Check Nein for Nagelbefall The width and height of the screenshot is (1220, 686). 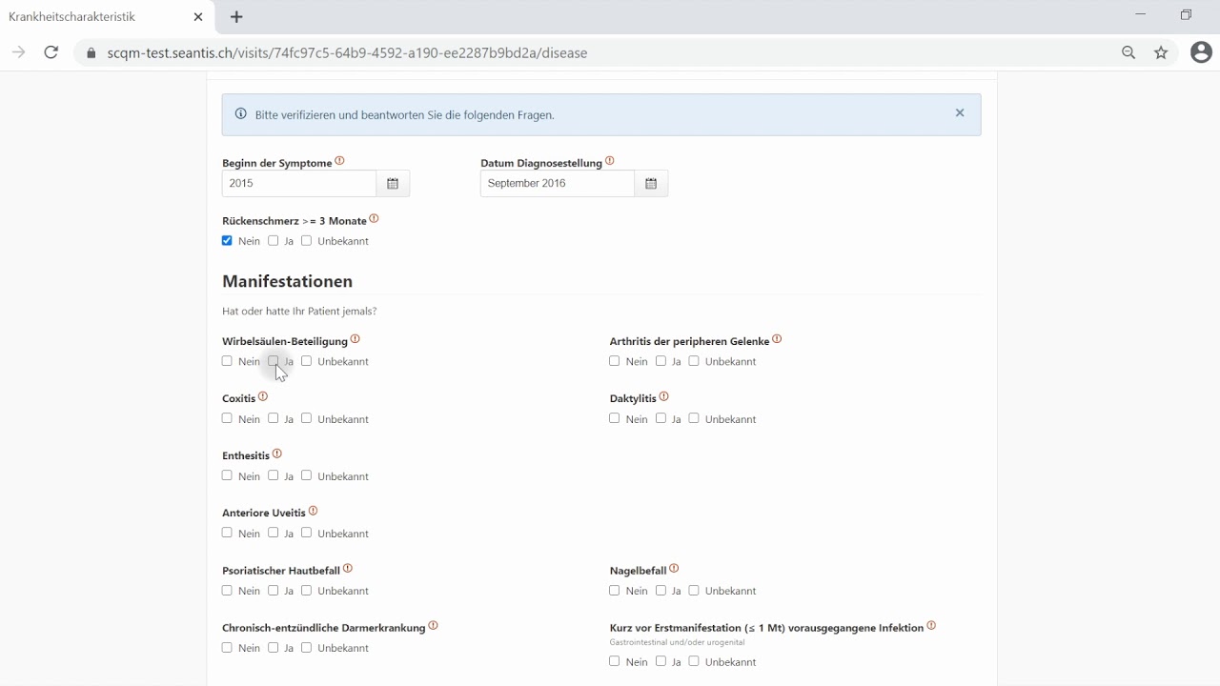(615, 590)
